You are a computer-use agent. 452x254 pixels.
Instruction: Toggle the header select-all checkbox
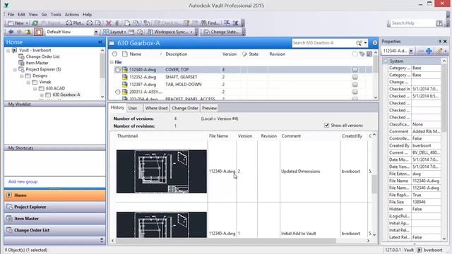click(355, 54)
